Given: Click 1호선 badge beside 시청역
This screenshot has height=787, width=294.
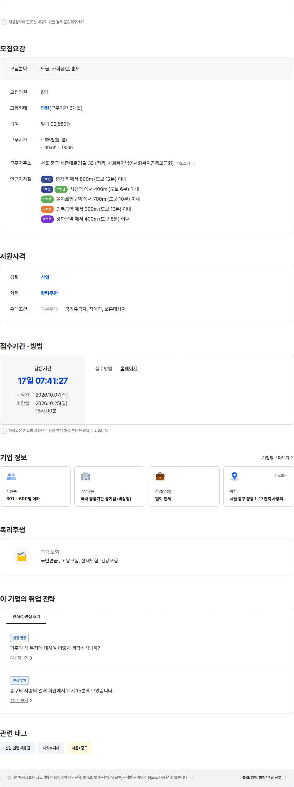Looking at the screenshot, I should click(47, 189).
